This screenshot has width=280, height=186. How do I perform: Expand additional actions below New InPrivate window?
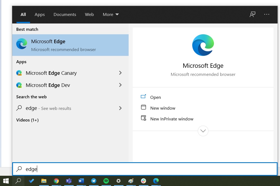click(203, 131)
